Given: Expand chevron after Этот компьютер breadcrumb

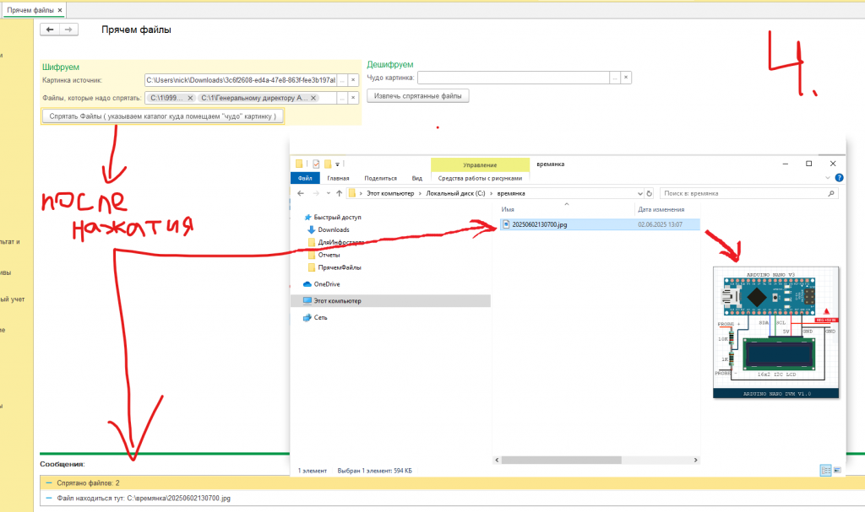Looking at the screenshot, I should point(420,193).
